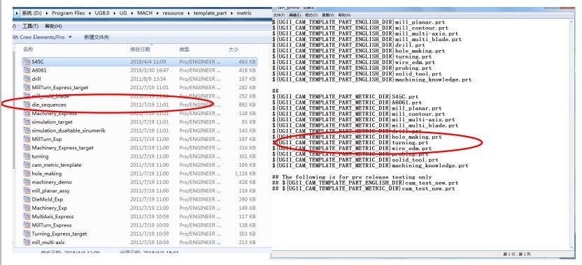This screenshot has width=582, height=265.
Task: Sort by the 大小 column header
Action: tap(233, 50)
